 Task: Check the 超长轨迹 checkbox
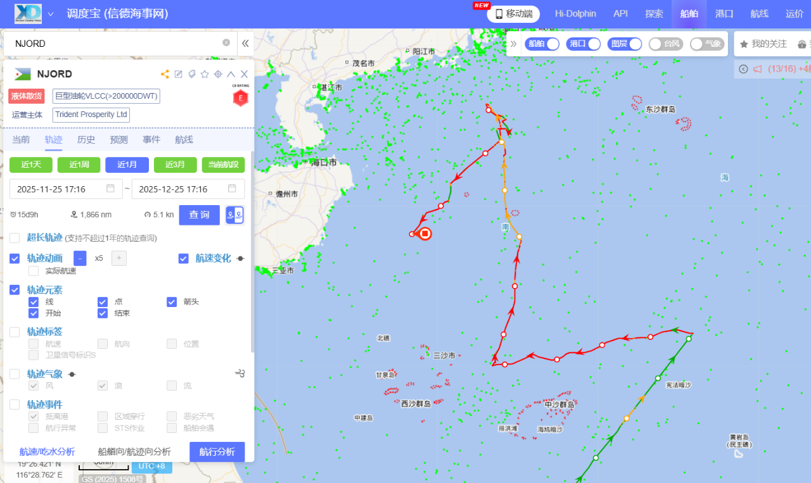15,238
